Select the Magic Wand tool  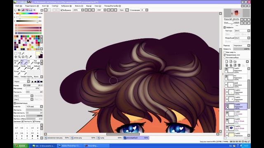tap(23, 53)
